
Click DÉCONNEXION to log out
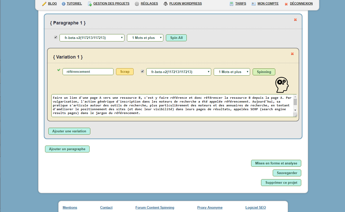pos(301,4)
